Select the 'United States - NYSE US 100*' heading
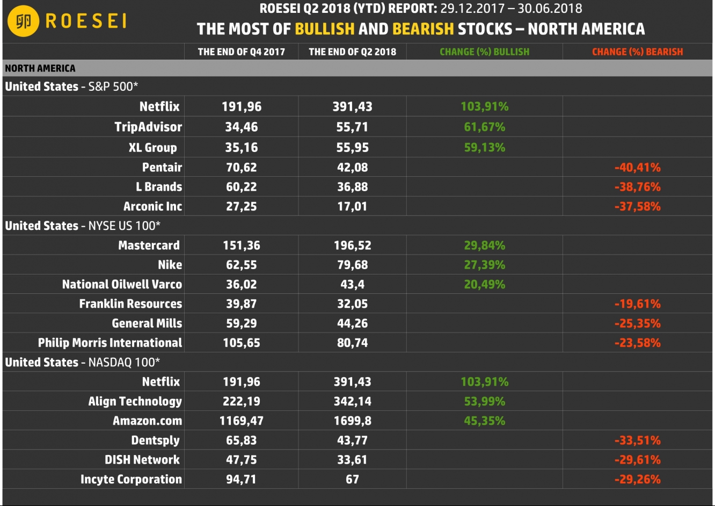 pyautogui.click(x=83, y=226)
